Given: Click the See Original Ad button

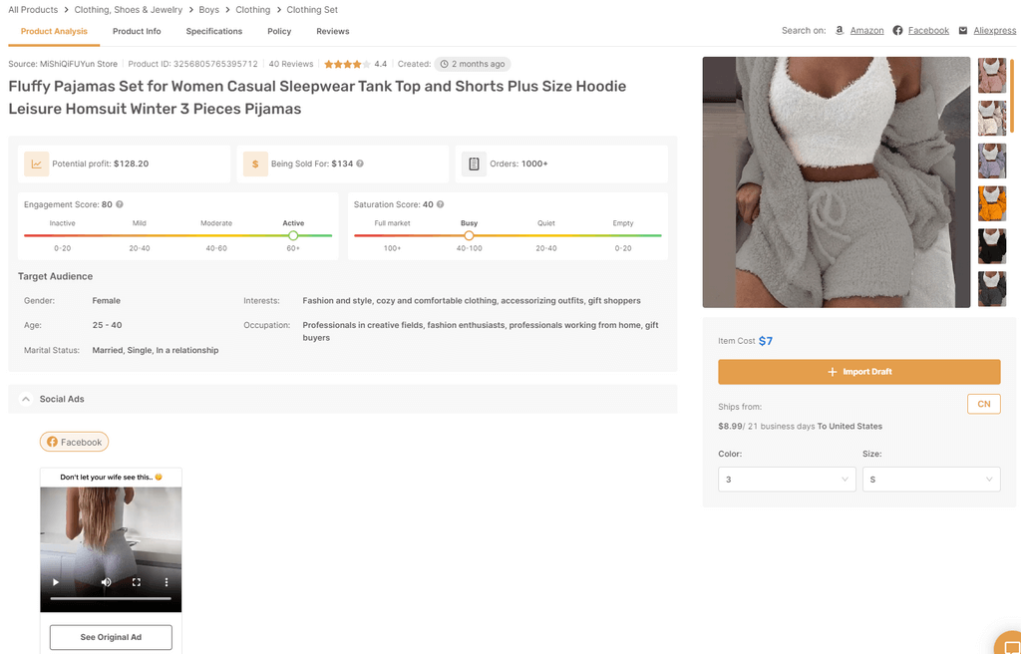Looking at the screenshot, I should tap(111, 637).
